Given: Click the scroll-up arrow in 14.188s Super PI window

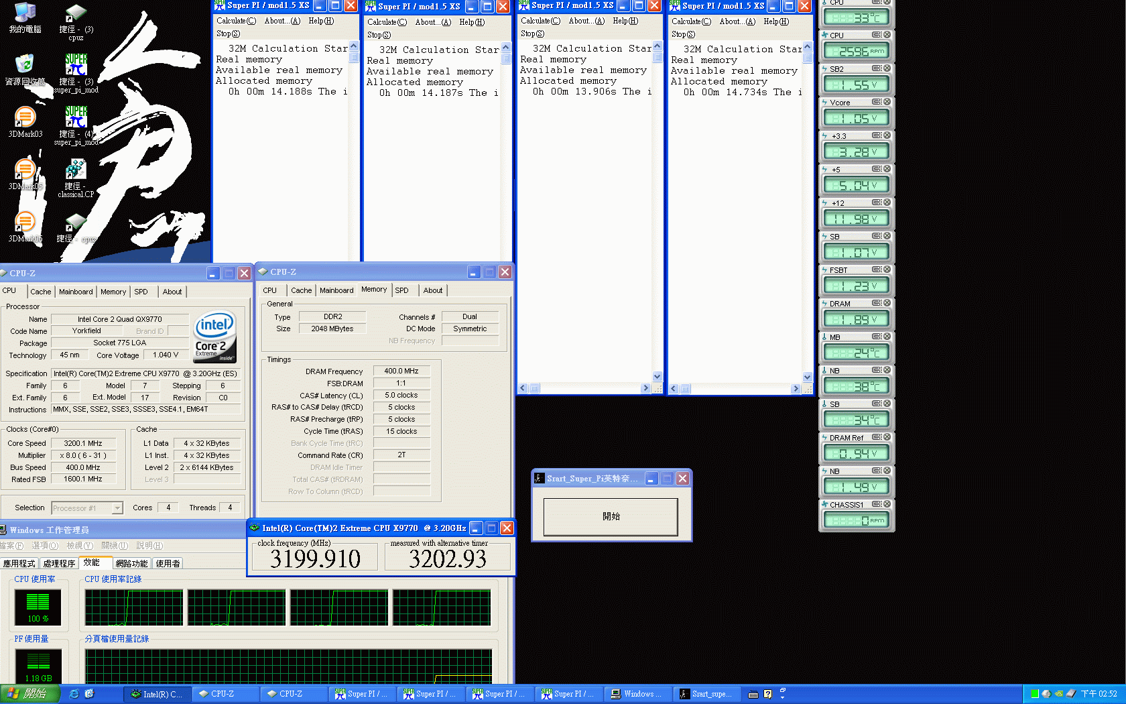Looking at the screenshot, I should coord(353,46).
